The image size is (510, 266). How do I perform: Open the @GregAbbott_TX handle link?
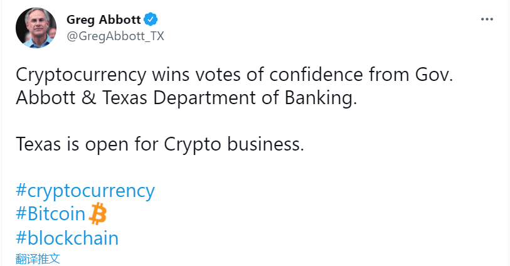(115, 36)
